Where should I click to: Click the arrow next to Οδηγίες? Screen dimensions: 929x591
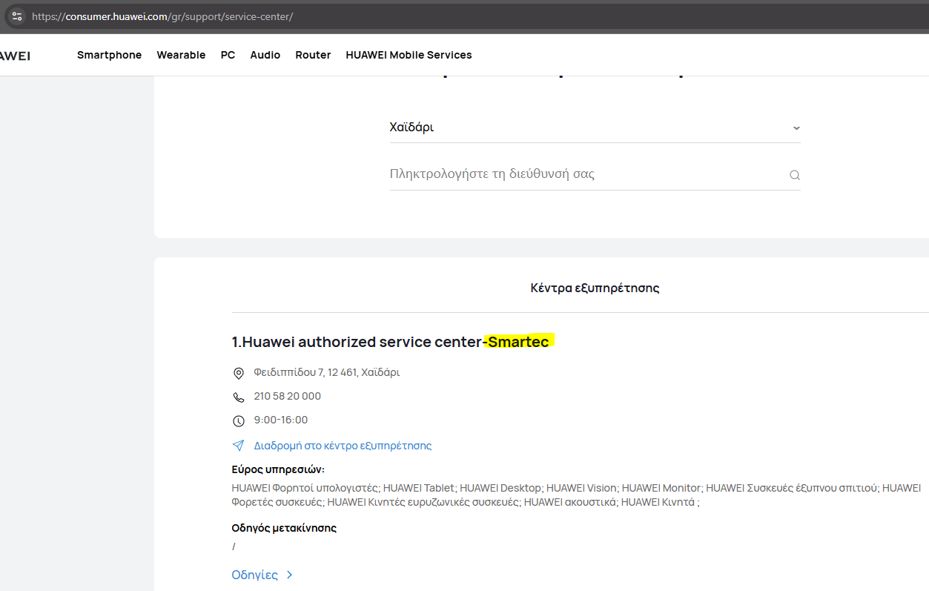click(289, 575)
